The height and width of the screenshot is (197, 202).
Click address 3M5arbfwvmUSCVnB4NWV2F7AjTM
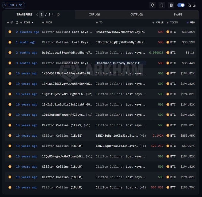click(120, 32)
